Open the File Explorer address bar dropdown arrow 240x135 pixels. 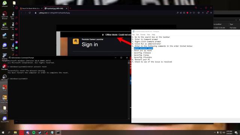236,20
